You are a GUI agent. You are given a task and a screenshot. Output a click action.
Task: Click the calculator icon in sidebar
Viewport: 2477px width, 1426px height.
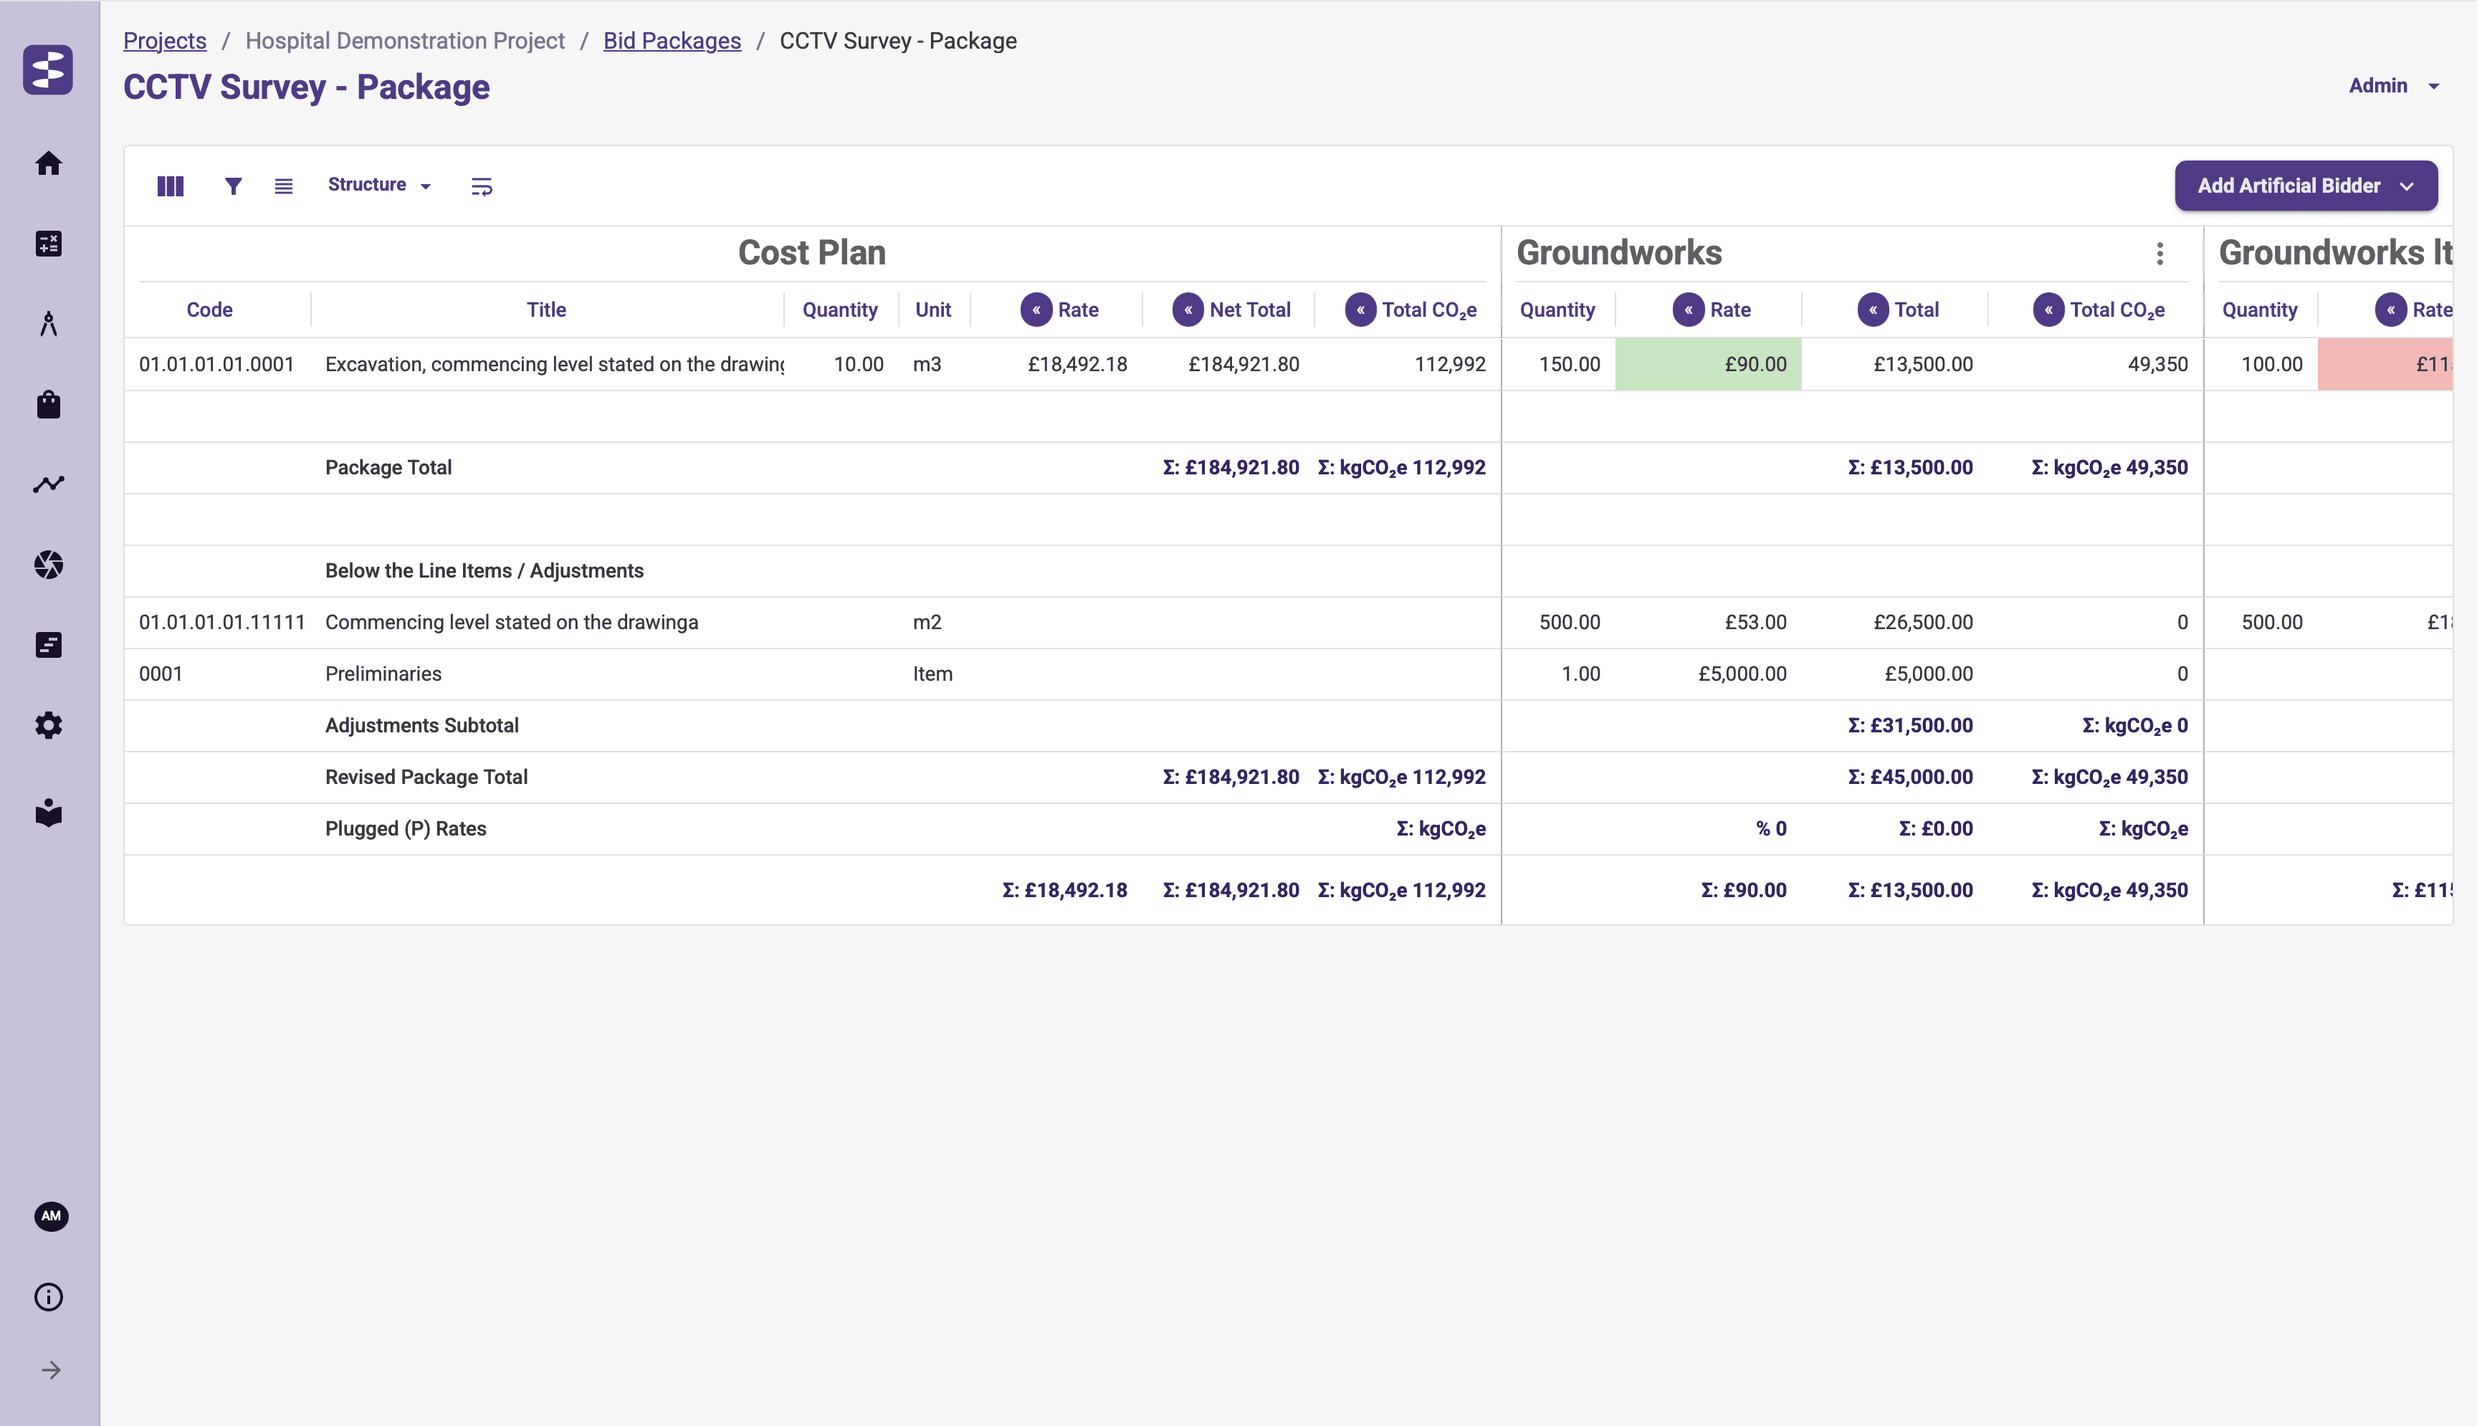48,244
